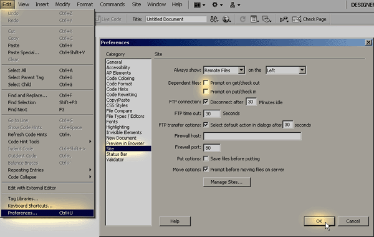Viewport: 374px width, 237px height.
Task: Confirm Preferences with the OK button
Action: pos(319,221)
